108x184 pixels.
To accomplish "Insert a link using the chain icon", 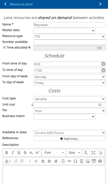I will 69,161.
